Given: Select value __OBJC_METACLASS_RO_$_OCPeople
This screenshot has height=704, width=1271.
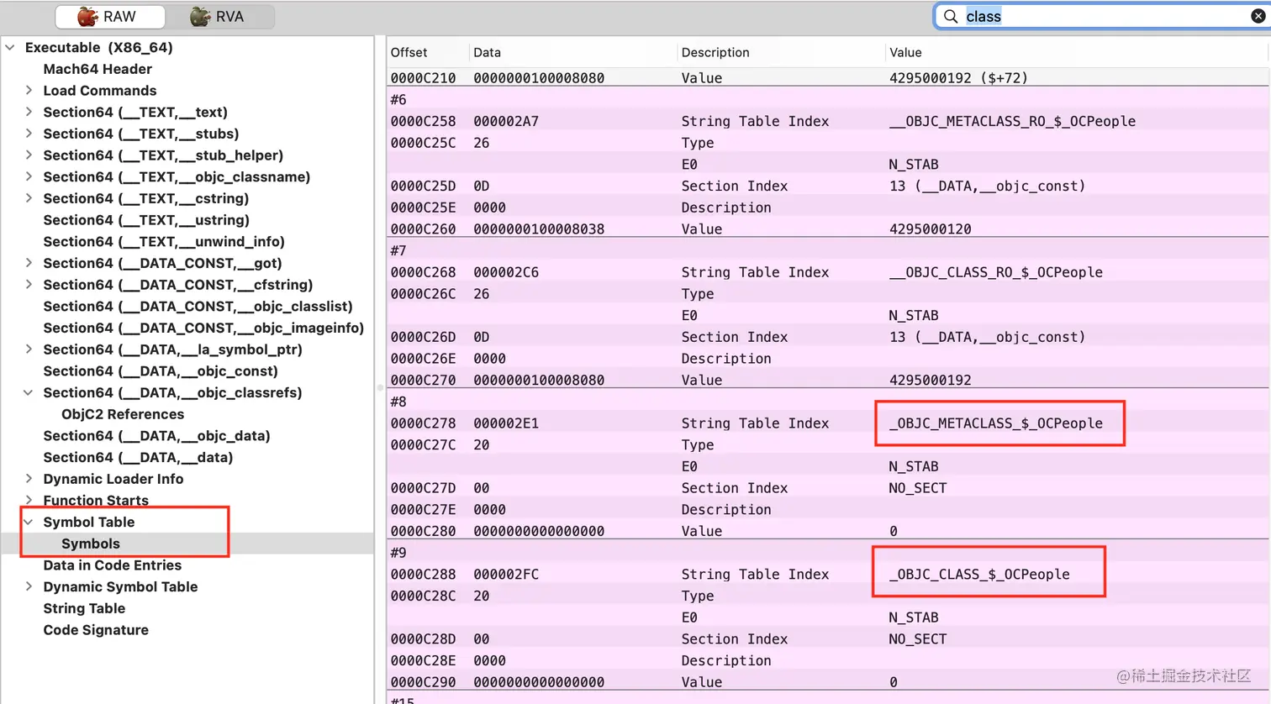Looking at the screenshot, I should click(x=1012, y=121).
